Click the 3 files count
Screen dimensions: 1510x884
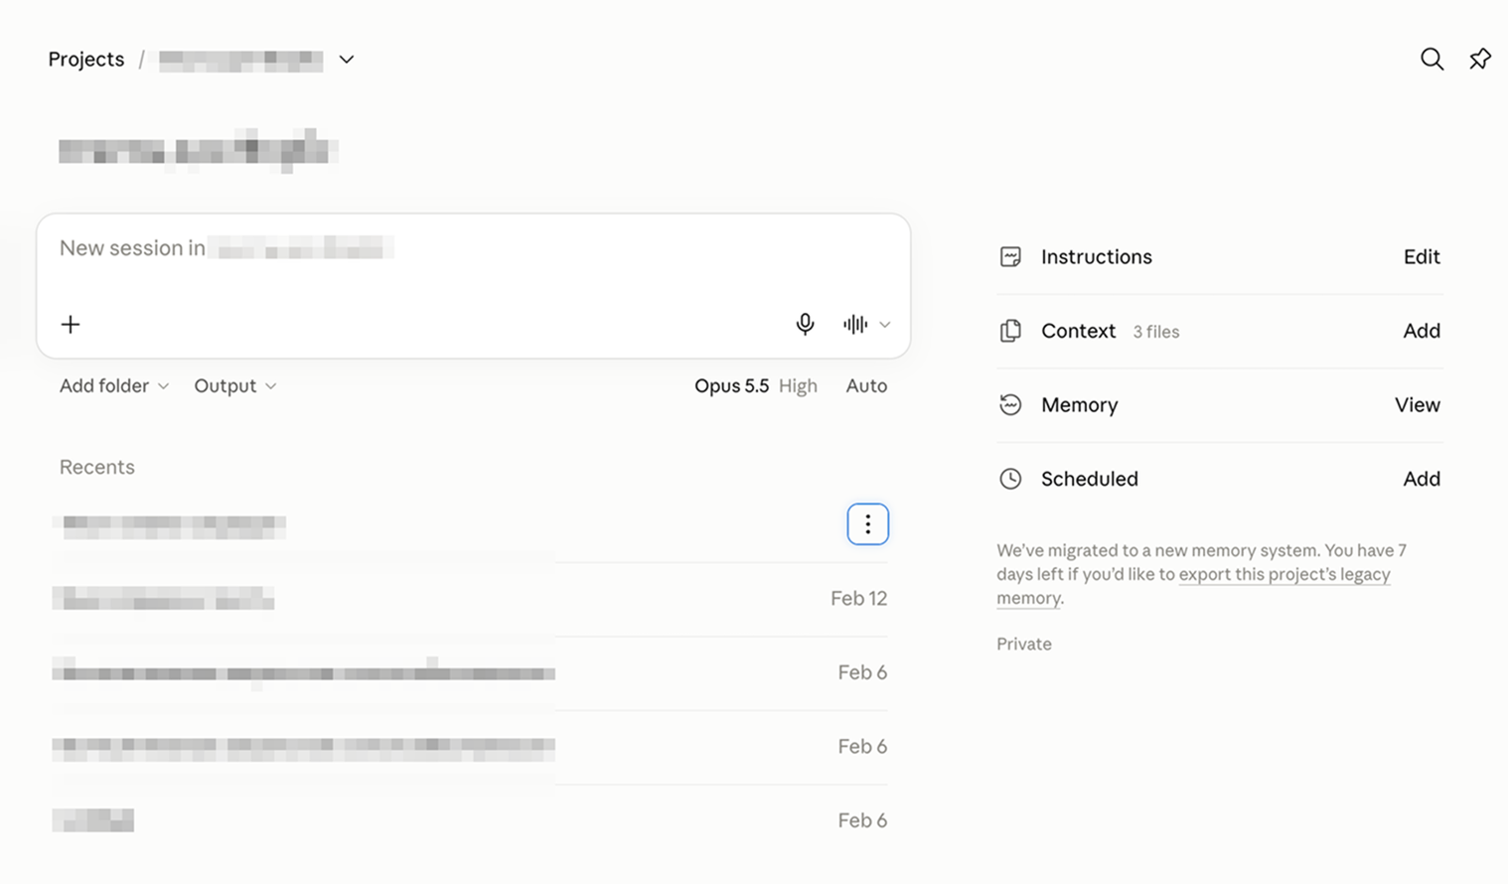pyautogui.click(x=1156, y=332)
